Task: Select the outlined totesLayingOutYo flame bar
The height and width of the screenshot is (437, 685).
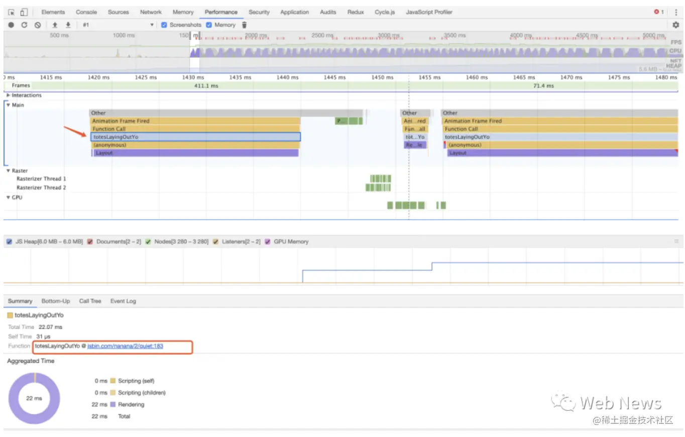Action: 195,137
